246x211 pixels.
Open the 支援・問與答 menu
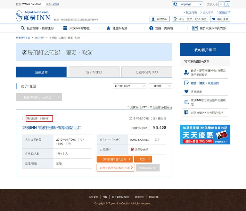[x=161, y=28]
